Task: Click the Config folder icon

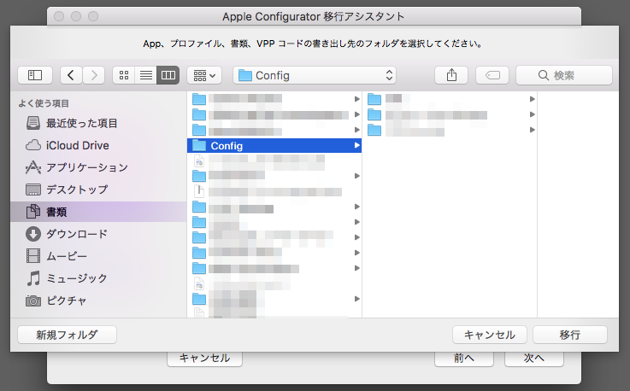Action: pos(199,145)
